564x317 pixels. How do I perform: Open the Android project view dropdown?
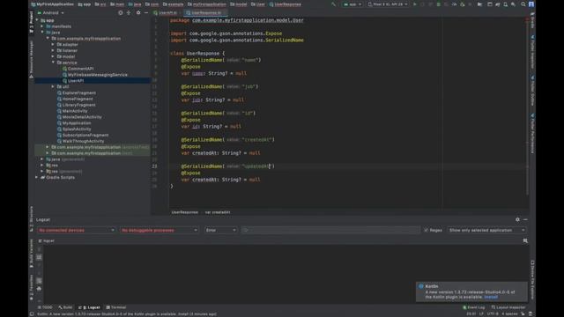pos(51,12)
